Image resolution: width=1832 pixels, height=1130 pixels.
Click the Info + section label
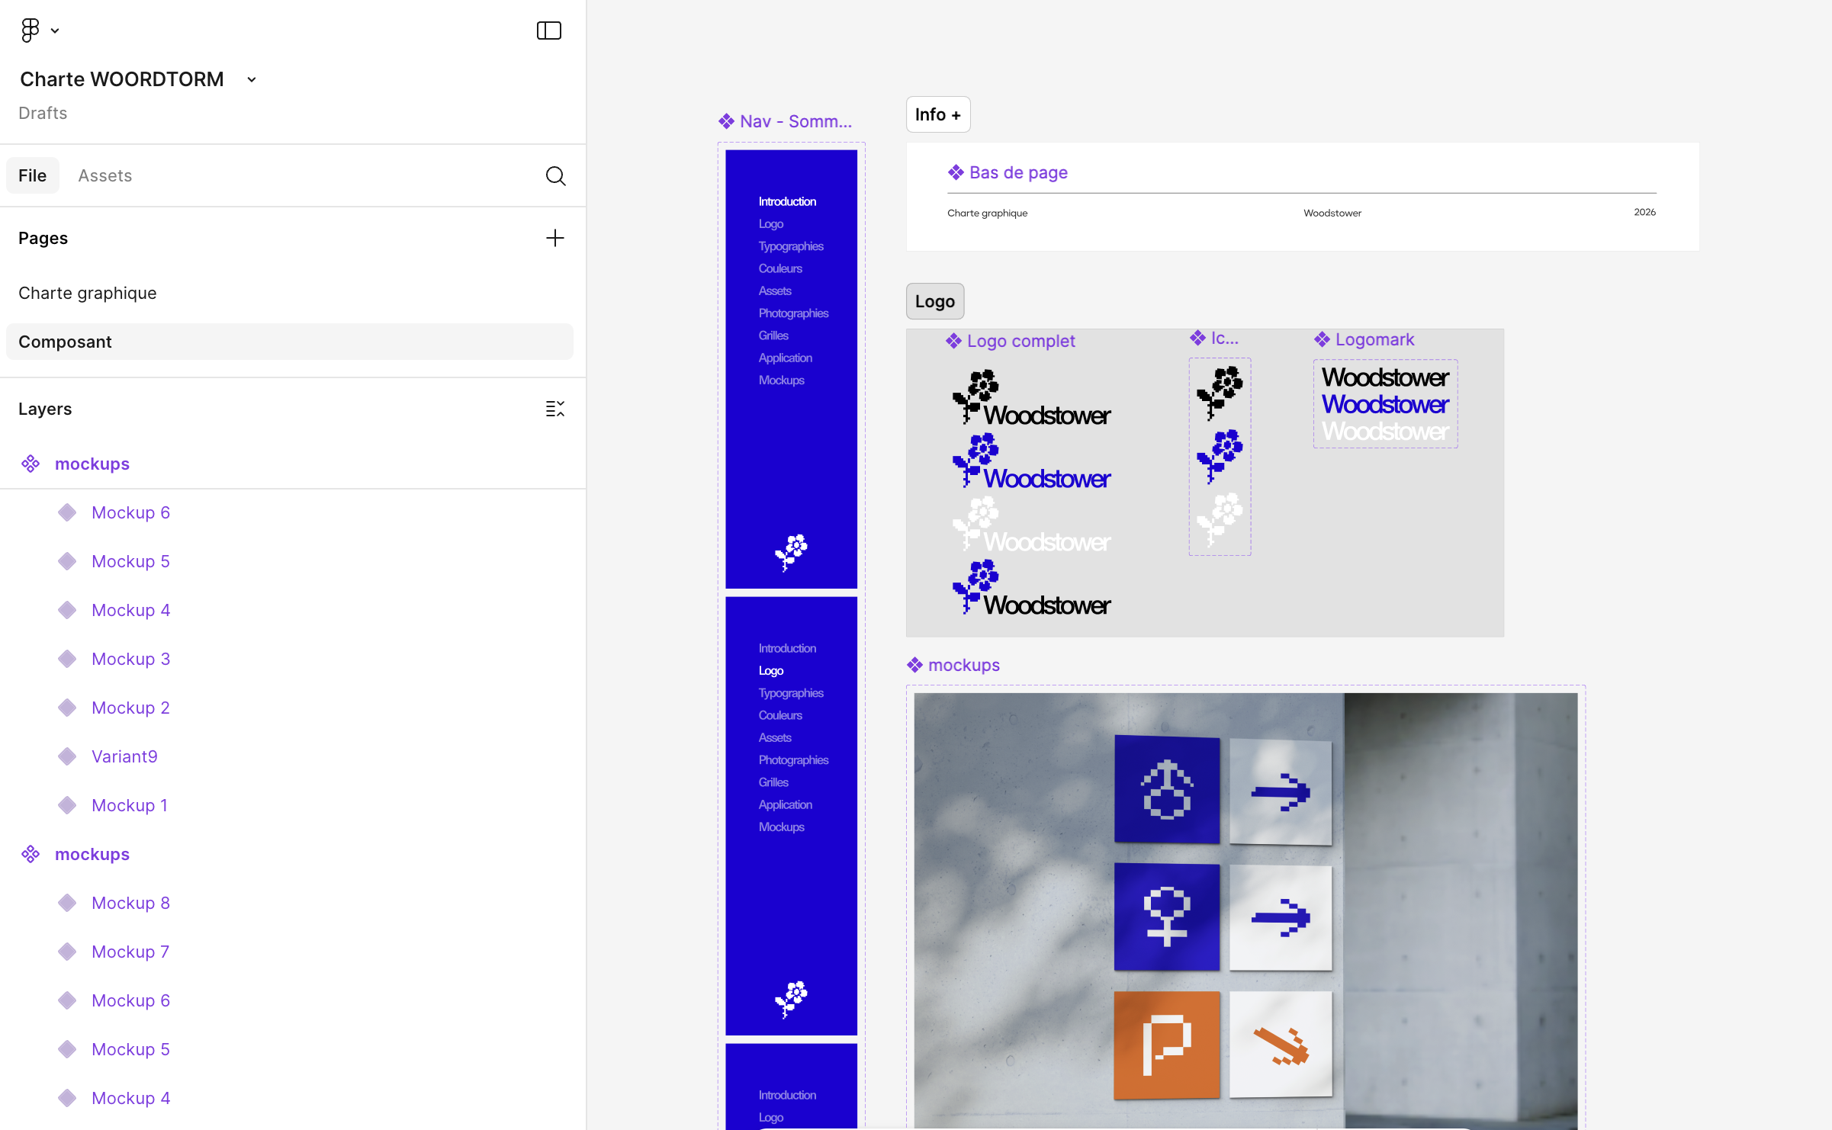[x=937, y=114]
